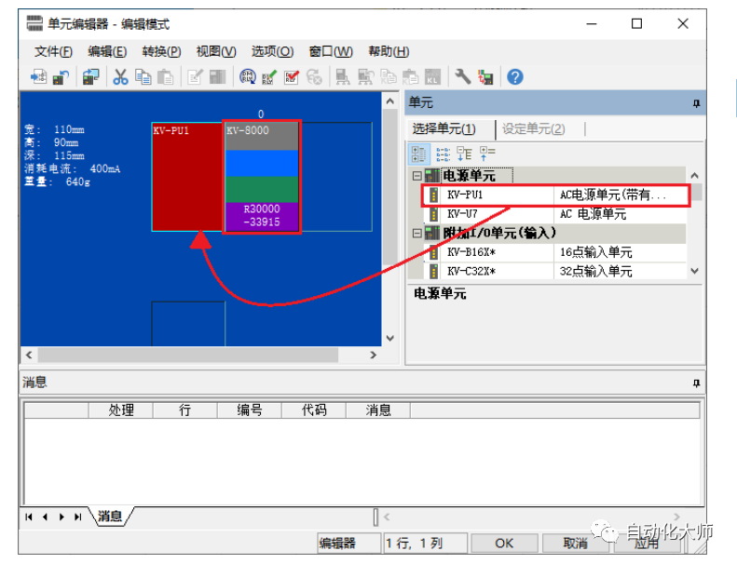
Task: Select KV-C32X* 32点输入单元 row
Action: [x=554, y=272]
